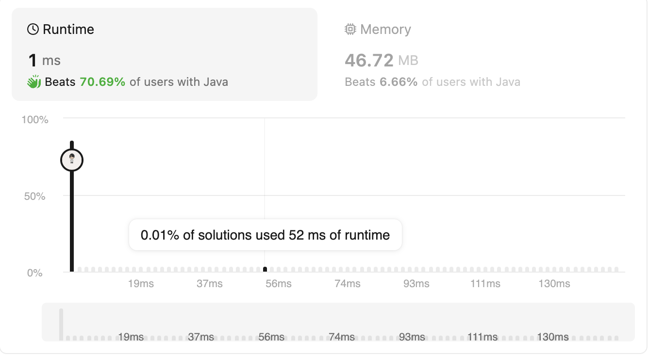The width and height of the screenshot is (665, 356).
Task: Click the 100% label on the vertical axis
Action: (x=35, y=120)
